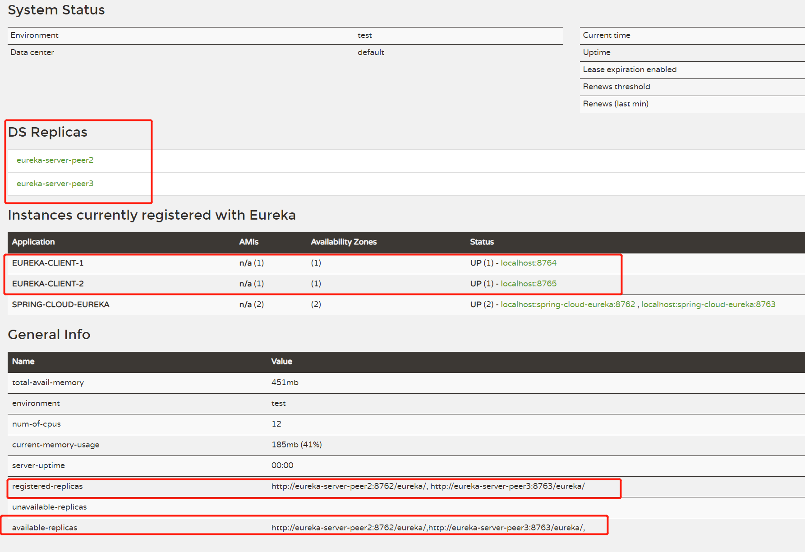Select the Uptime label
Viewport: 805px width, 552px height.
pyautogui.click(x=597, y=52)
